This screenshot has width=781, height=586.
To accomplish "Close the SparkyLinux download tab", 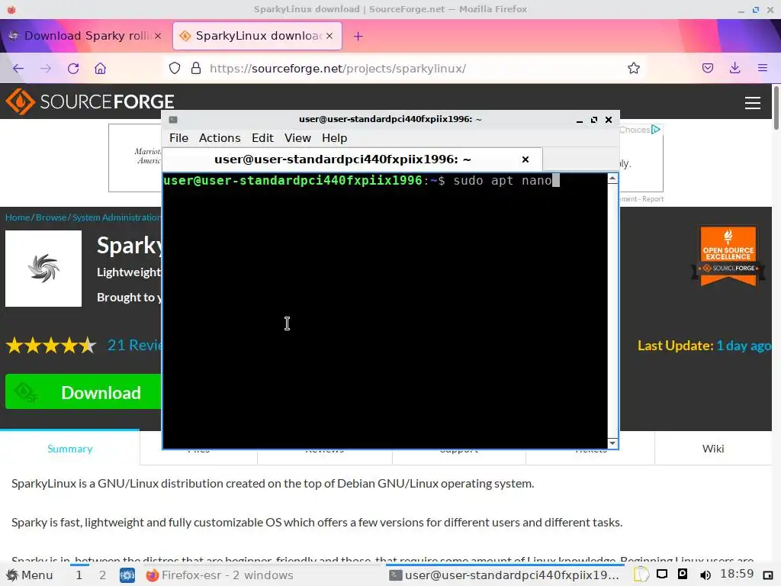I will (329, 36).
